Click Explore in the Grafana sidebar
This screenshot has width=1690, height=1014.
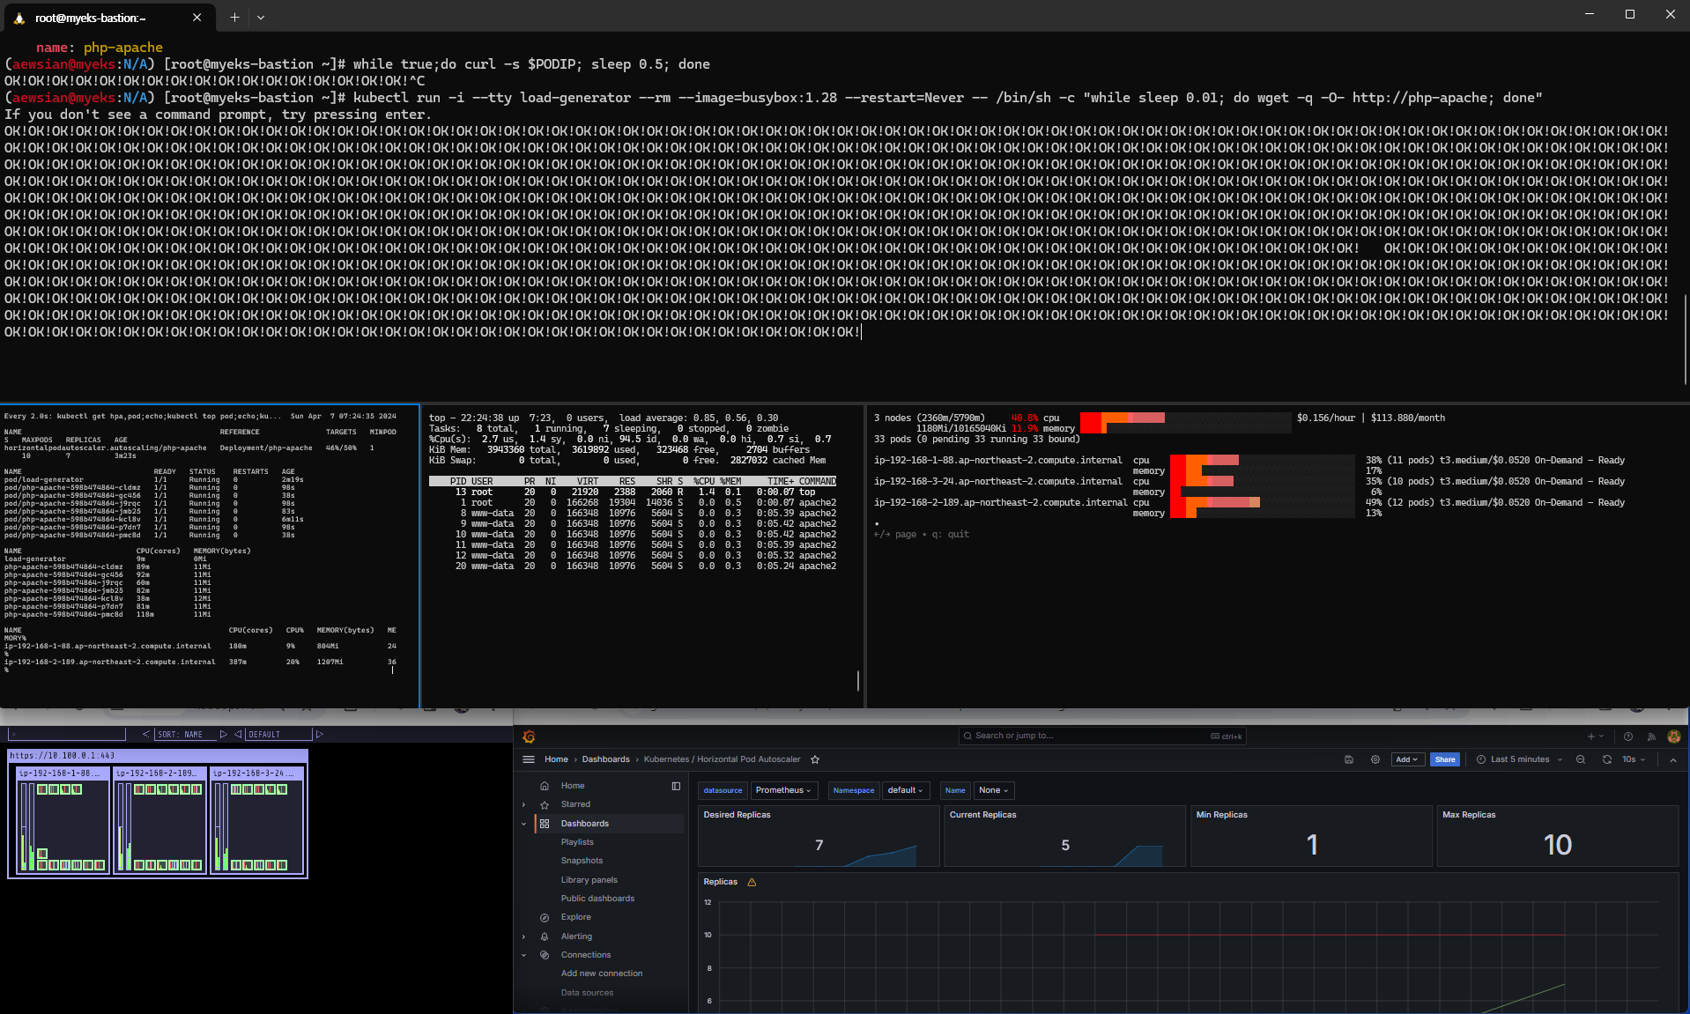(576, 917)
